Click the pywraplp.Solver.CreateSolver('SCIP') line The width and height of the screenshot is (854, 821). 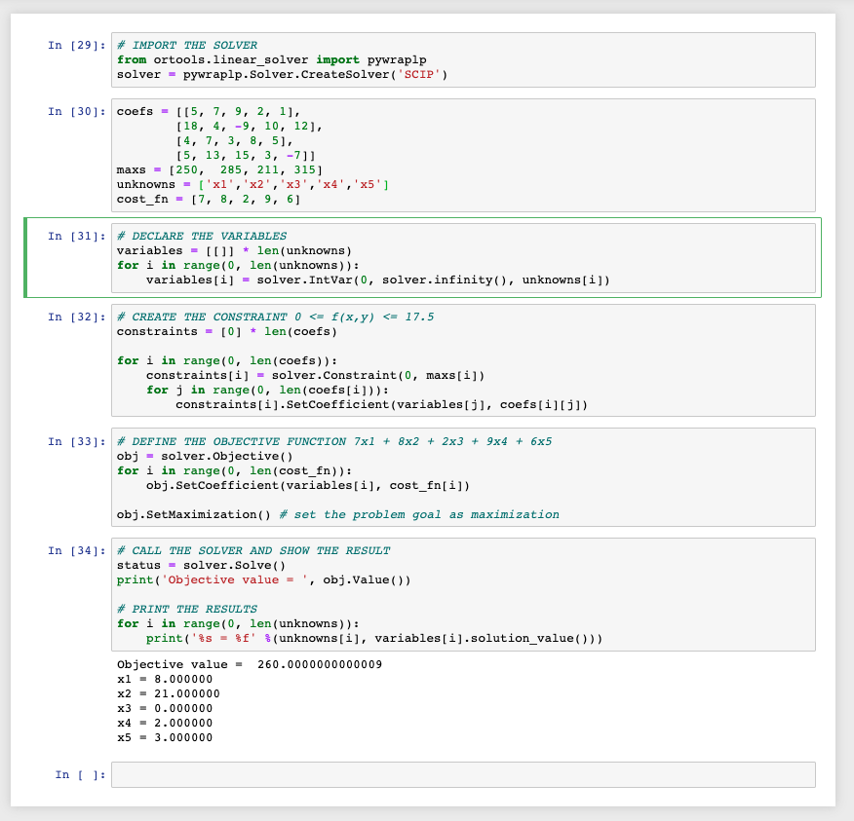282,75
